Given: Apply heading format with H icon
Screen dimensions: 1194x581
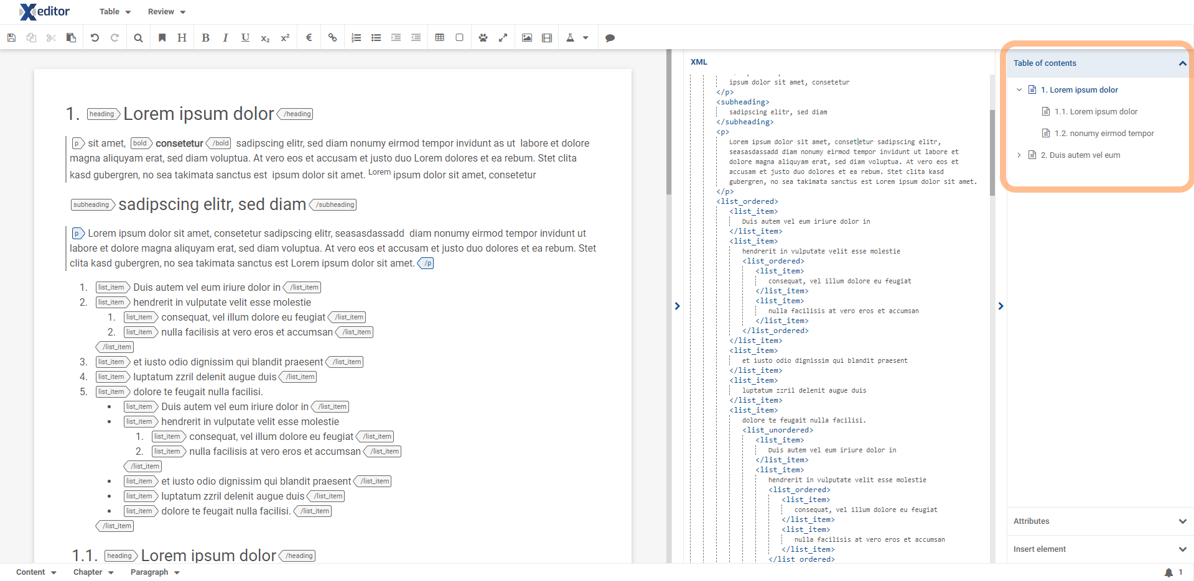Looking at the screenshot, I should tap(182, 38).
